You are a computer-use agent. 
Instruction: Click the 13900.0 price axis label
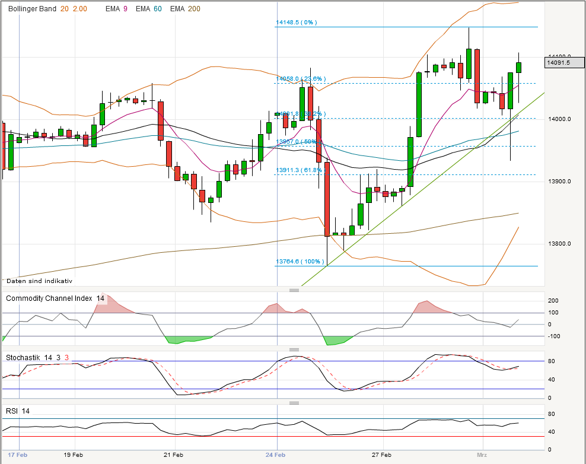click(x=559, y=182)
